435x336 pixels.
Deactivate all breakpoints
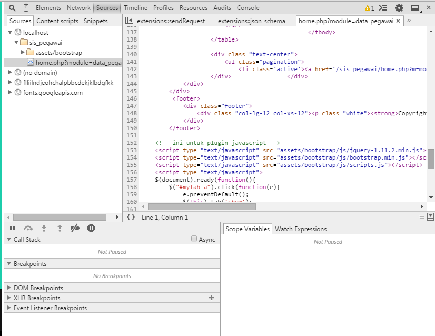coord(75,228)
